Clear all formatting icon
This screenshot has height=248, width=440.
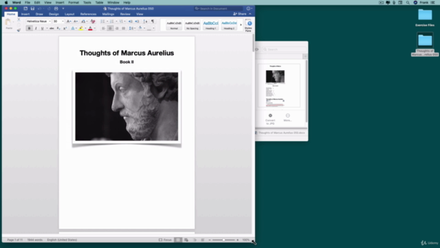pos(93,21)
